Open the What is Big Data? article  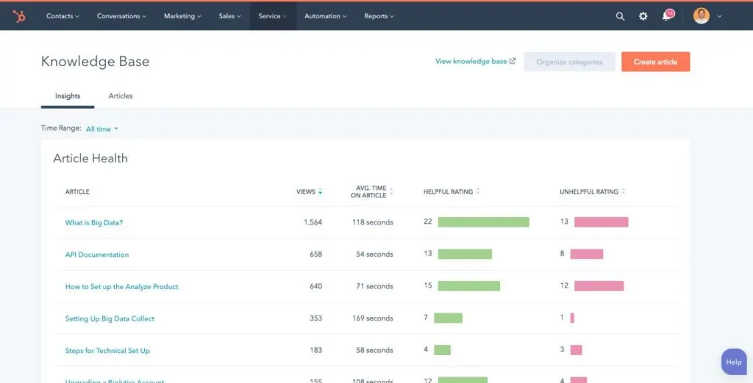point(94,222)
